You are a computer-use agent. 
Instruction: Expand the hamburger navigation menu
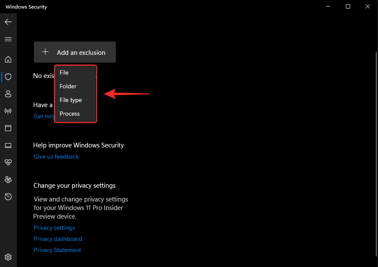8,39
